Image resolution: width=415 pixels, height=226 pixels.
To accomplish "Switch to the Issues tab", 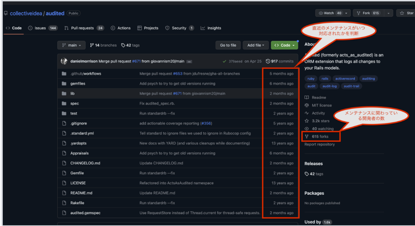I will pos(43,28).
